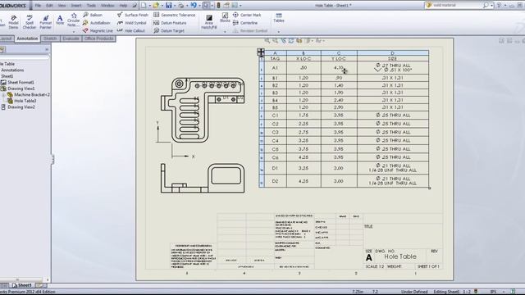Open the Tables tool
525x295 pixels.
coord(279,18)
